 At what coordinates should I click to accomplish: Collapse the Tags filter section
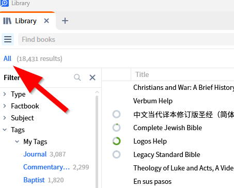(x=5, y=130)
